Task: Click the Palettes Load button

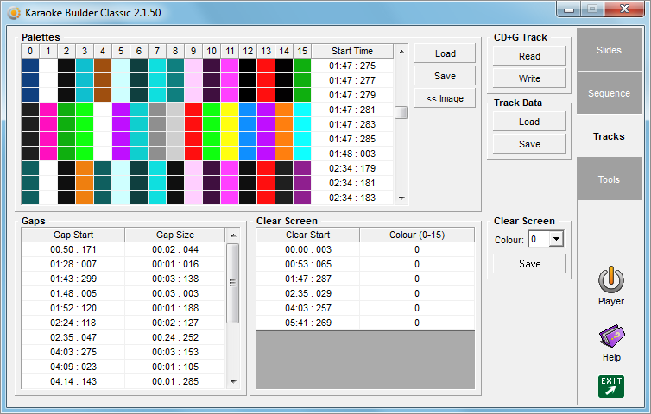Action: (445, 53)
